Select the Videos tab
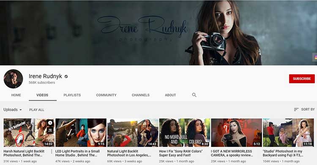The width and height of the screenshot is (317, 165). 42,95
